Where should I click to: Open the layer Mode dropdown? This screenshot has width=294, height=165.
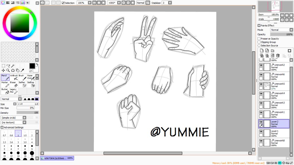coord(291,30)
